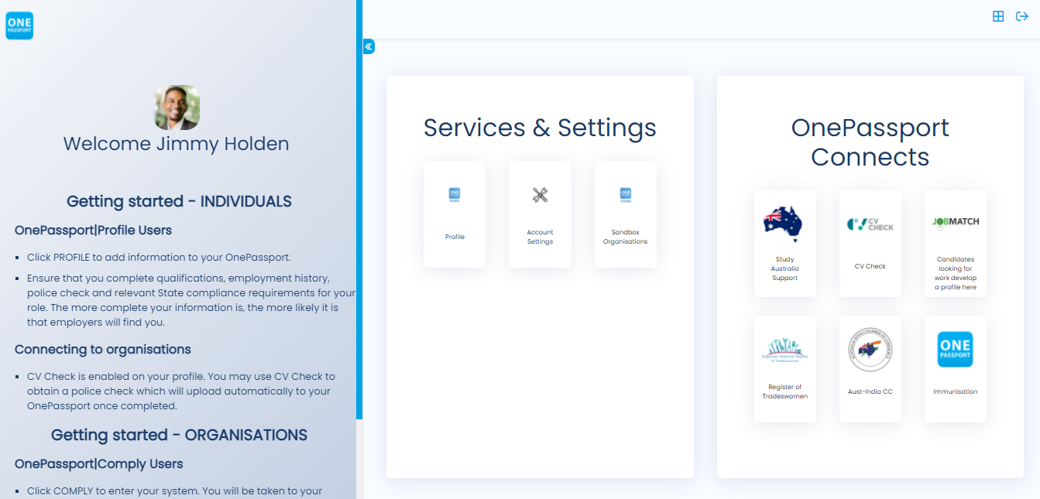Open the Immunisation OnePassport icon
This screenshot has width=1040, height=499.
tap(955, 350)
